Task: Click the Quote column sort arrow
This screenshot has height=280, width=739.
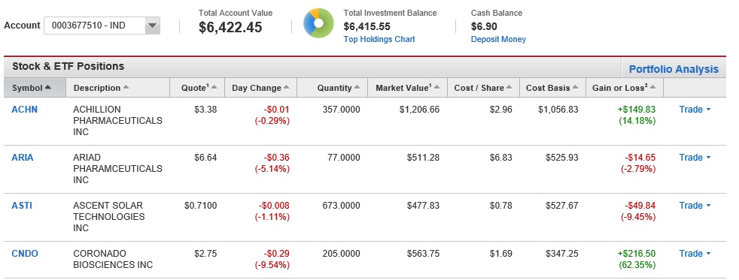Action: 214,87
